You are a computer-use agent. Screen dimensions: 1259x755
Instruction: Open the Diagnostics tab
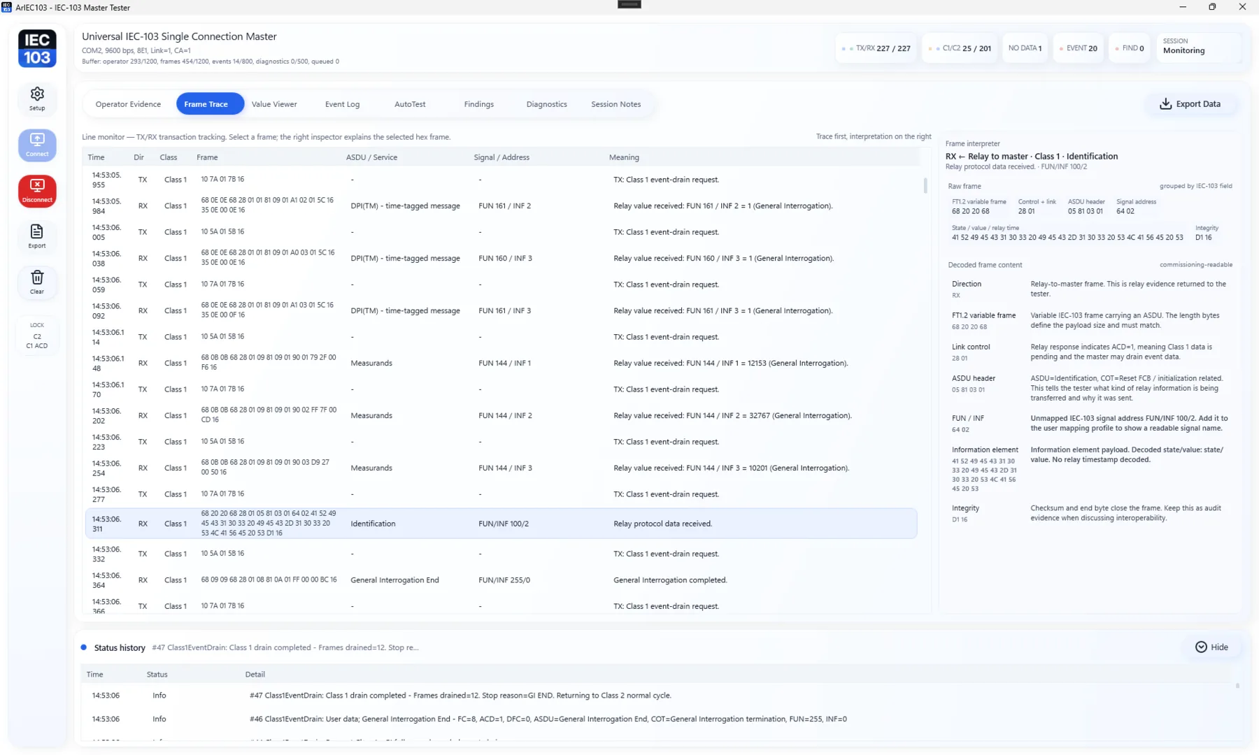546,104
